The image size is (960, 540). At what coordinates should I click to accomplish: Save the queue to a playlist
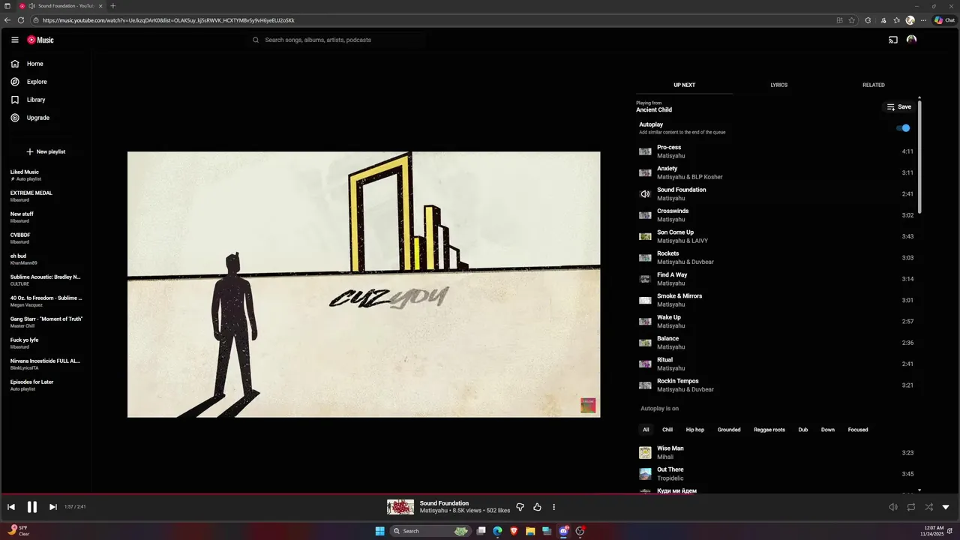click(x=899, y=107)
